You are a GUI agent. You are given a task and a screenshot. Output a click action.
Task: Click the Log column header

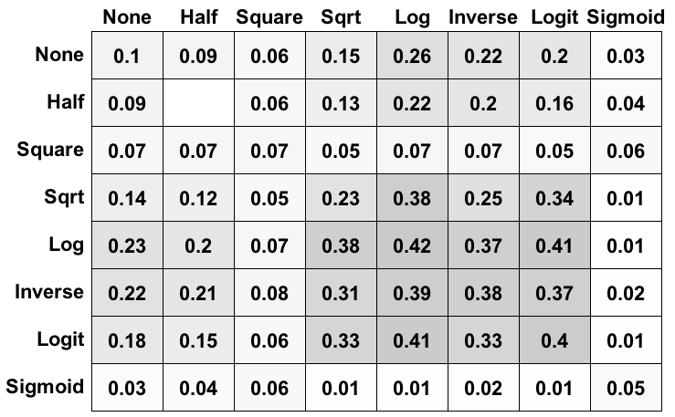click(x=413, y=16)
